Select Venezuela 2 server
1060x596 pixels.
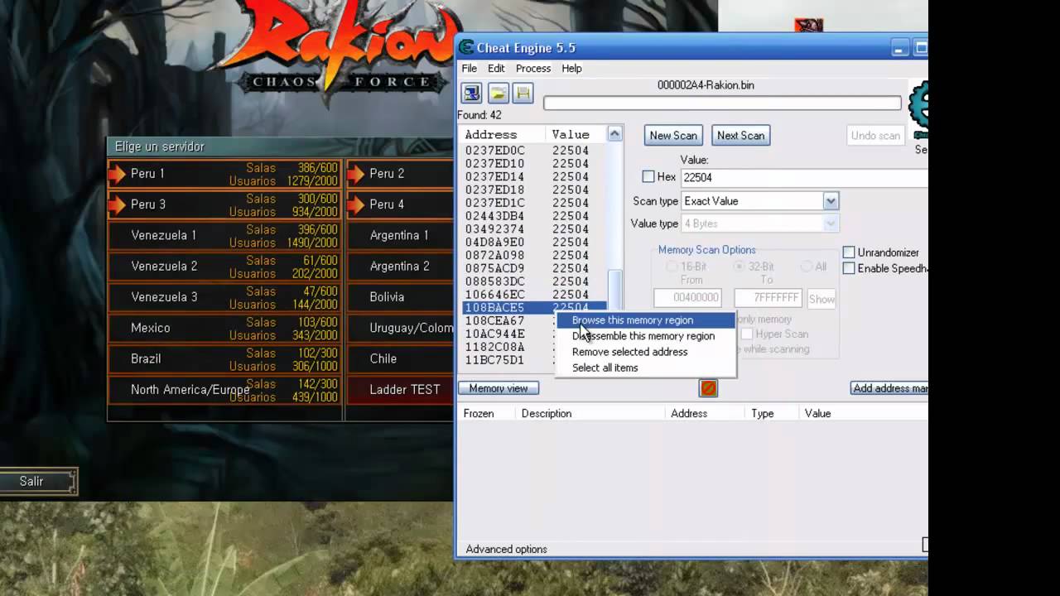tap(224, 267)
